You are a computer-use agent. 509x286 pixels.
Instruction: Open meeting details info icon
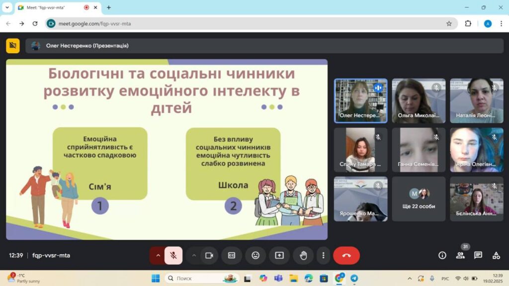click(442, 255)
